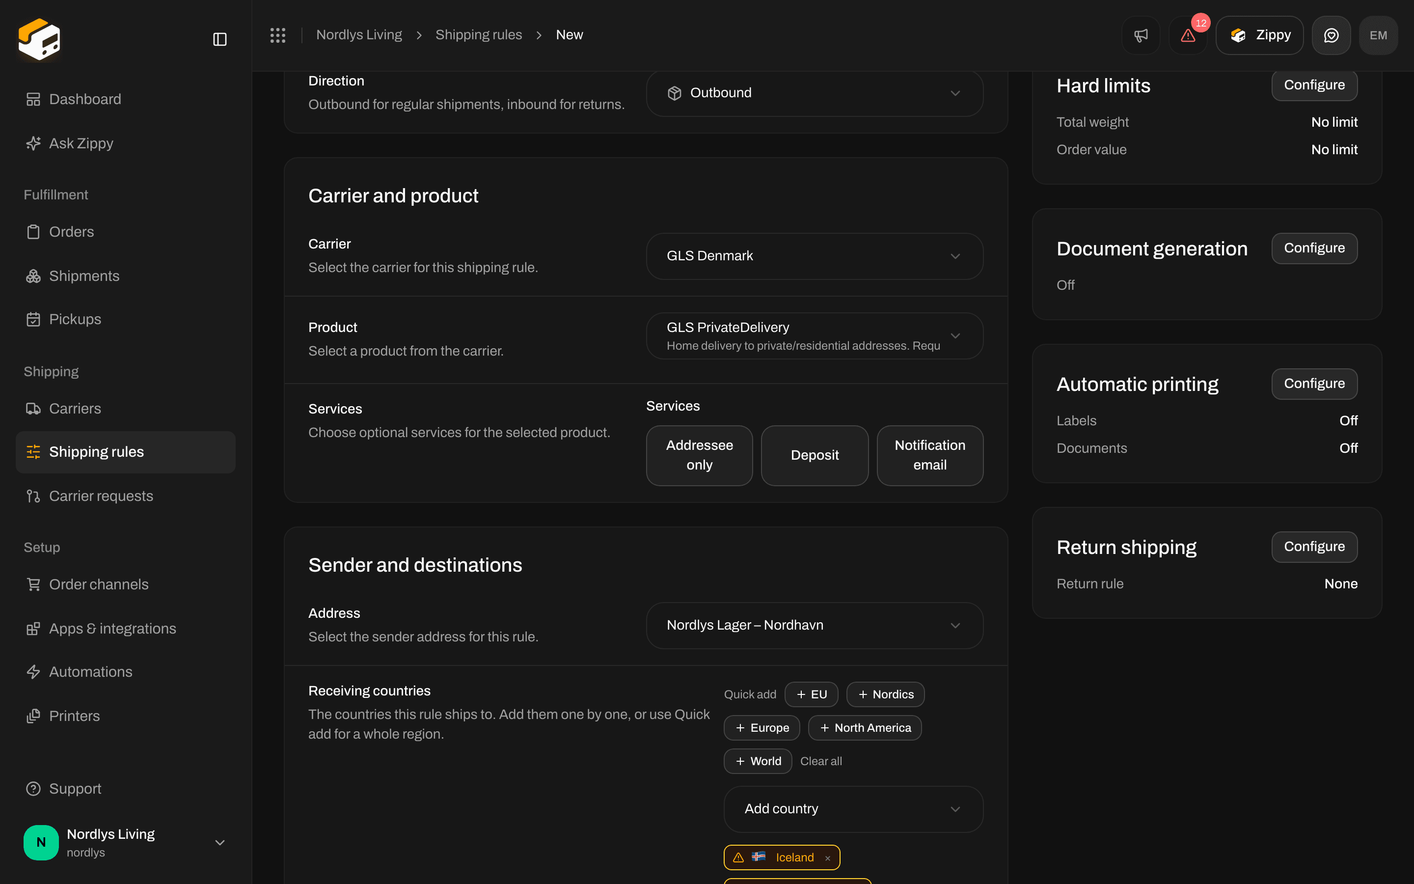Screen dimensions: 1414x884
Task: Configure Automatic printing
Action: (1314, 384)
